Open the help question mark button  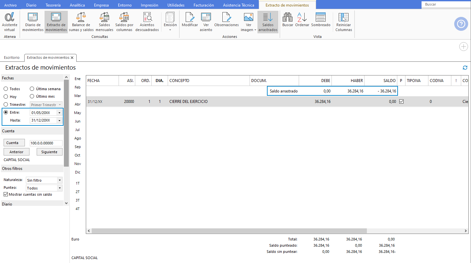point(461,24)
